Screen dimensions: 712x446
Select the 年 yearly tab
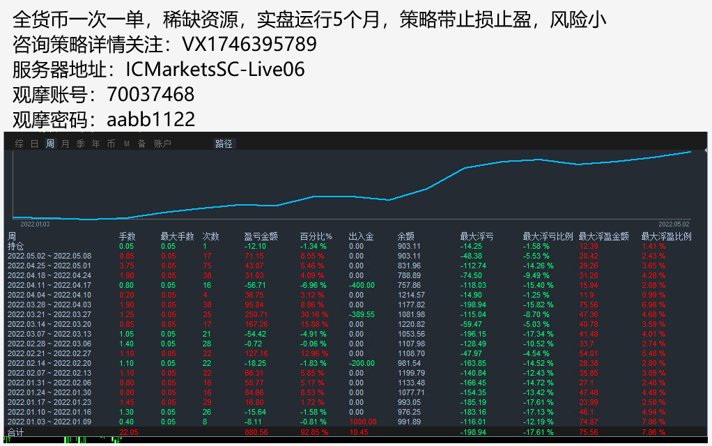pos(95,144)
